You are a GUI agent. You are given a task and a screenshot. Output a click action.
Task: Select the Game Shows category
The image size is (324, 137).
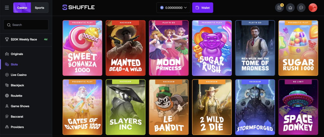tap(20, 106)
